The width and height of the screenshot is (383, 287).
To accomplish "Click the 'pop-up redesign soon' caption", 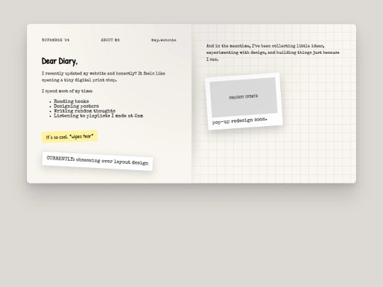I will click(240, 120).
